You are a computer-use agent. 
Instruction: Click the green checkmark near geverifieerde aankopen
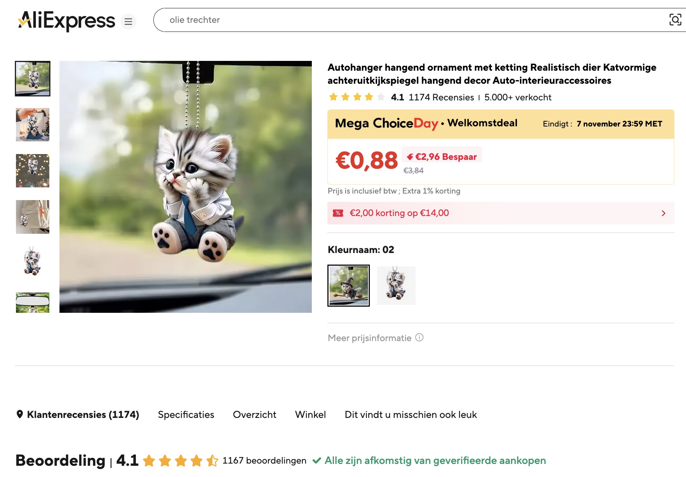(x=317, y=461)
